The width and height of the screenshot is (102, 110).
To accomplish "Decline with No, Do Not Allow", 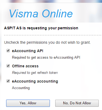I will coord(77,103).
